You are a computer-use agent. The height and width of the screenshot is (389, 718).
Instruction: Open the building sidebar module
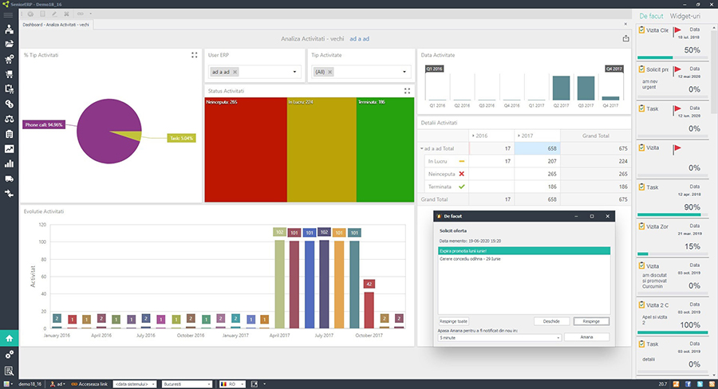tap(9, 134)
